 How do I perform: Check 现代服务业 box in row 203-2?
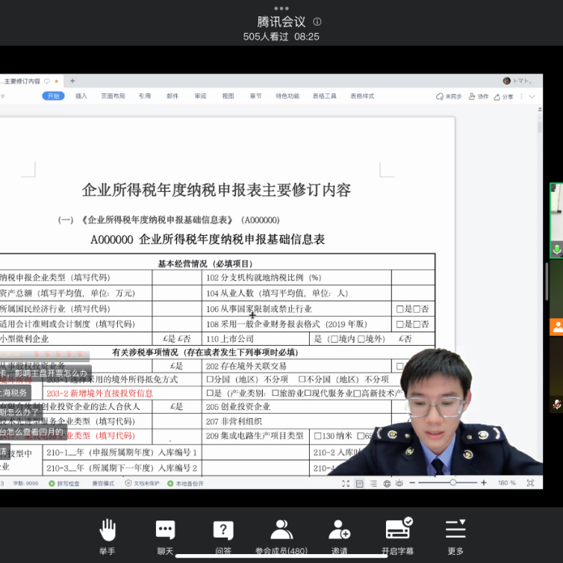click(x=308, y=394)
